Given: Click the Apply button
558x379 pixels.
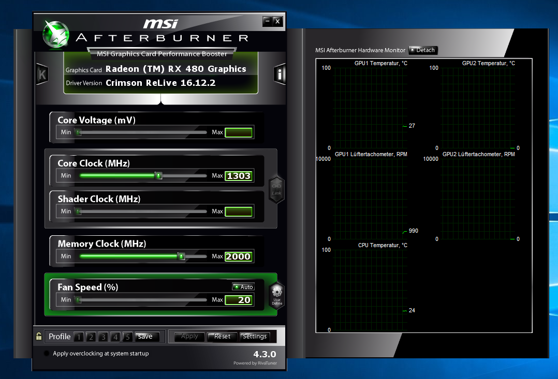Looking at the screenshot, I should [189, 336].
